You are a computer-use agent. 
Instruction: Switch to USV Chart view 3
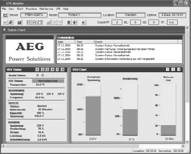pyautogui.click(x=179, y=70)
